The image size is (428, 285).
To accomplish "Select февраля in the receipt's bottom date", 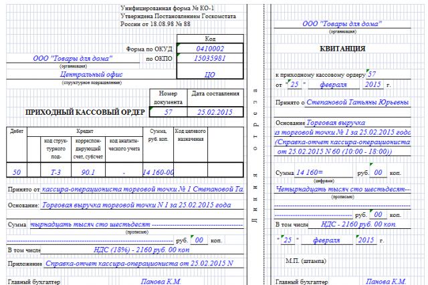I will (326, 240).
